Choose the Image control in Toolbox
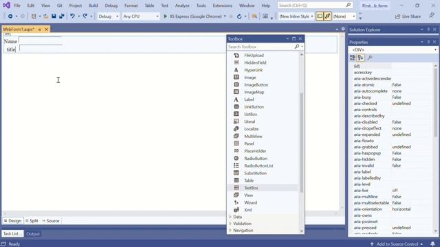440x247 pixels. (x=250, y=78)
